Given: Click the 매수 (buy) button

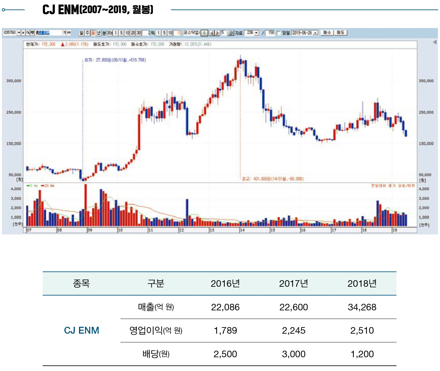Looking at the screenshot, I should click(327, 33).
